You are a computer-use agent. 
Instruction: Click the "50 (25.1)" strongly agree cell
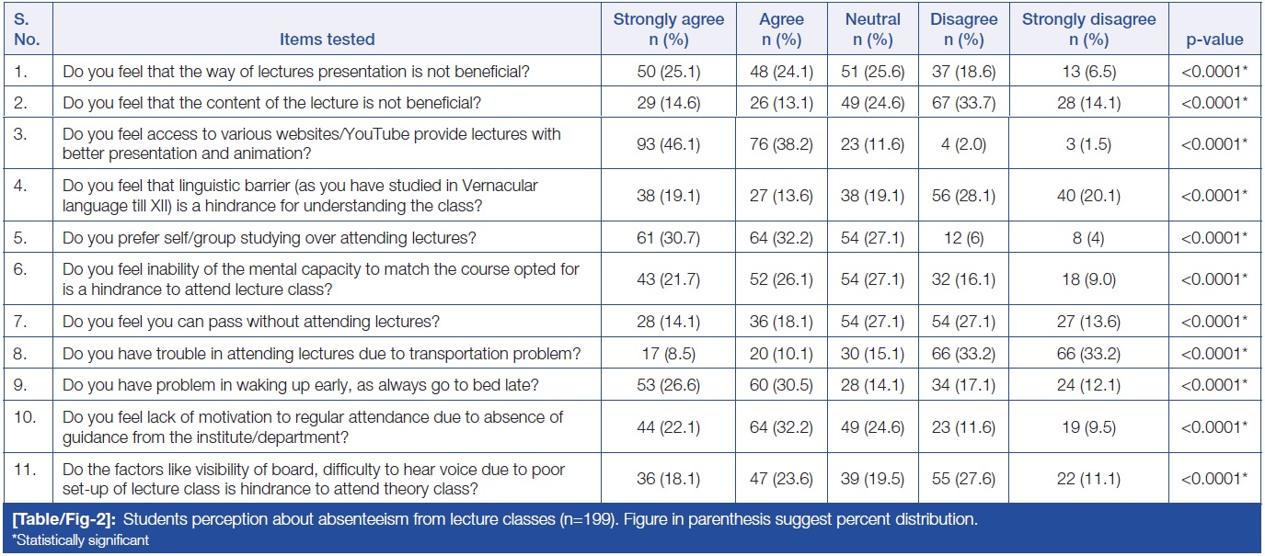coord(669,71)
